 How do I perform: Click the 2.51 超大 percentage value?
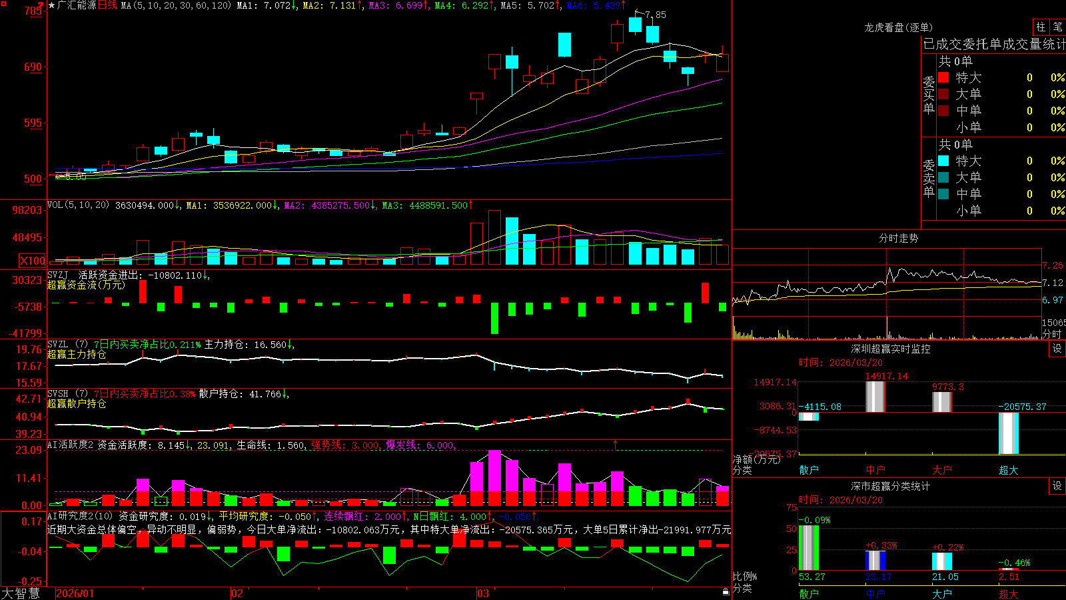[x=1009, y=577]
